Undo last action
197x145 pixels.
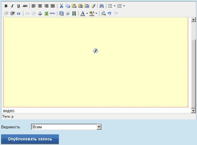point(110,13)
